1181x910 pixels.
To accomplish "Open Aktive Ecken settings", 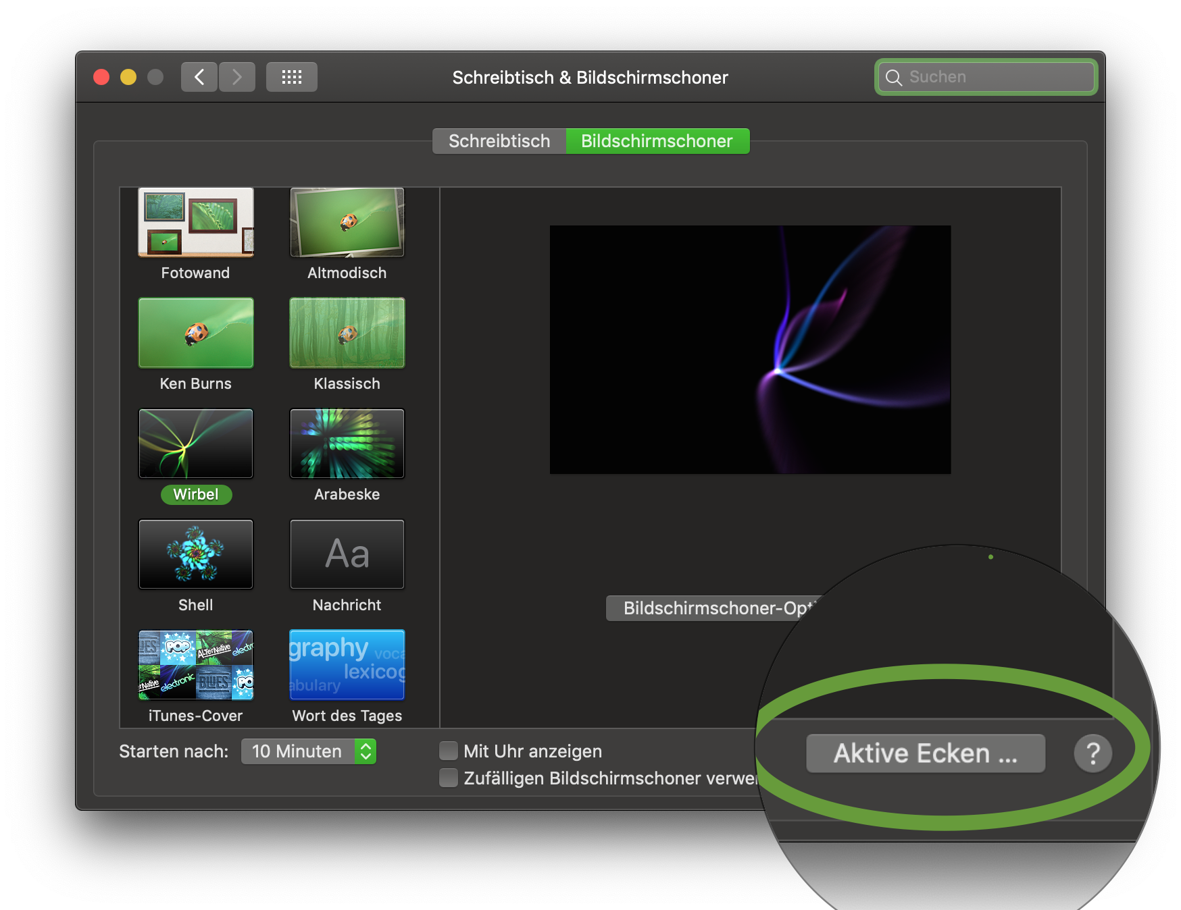I will click(x=925, y=753).
